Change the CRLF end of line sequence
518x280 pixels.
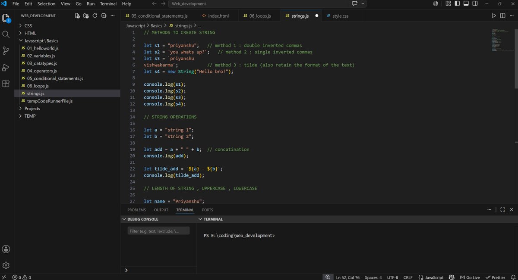408,277
